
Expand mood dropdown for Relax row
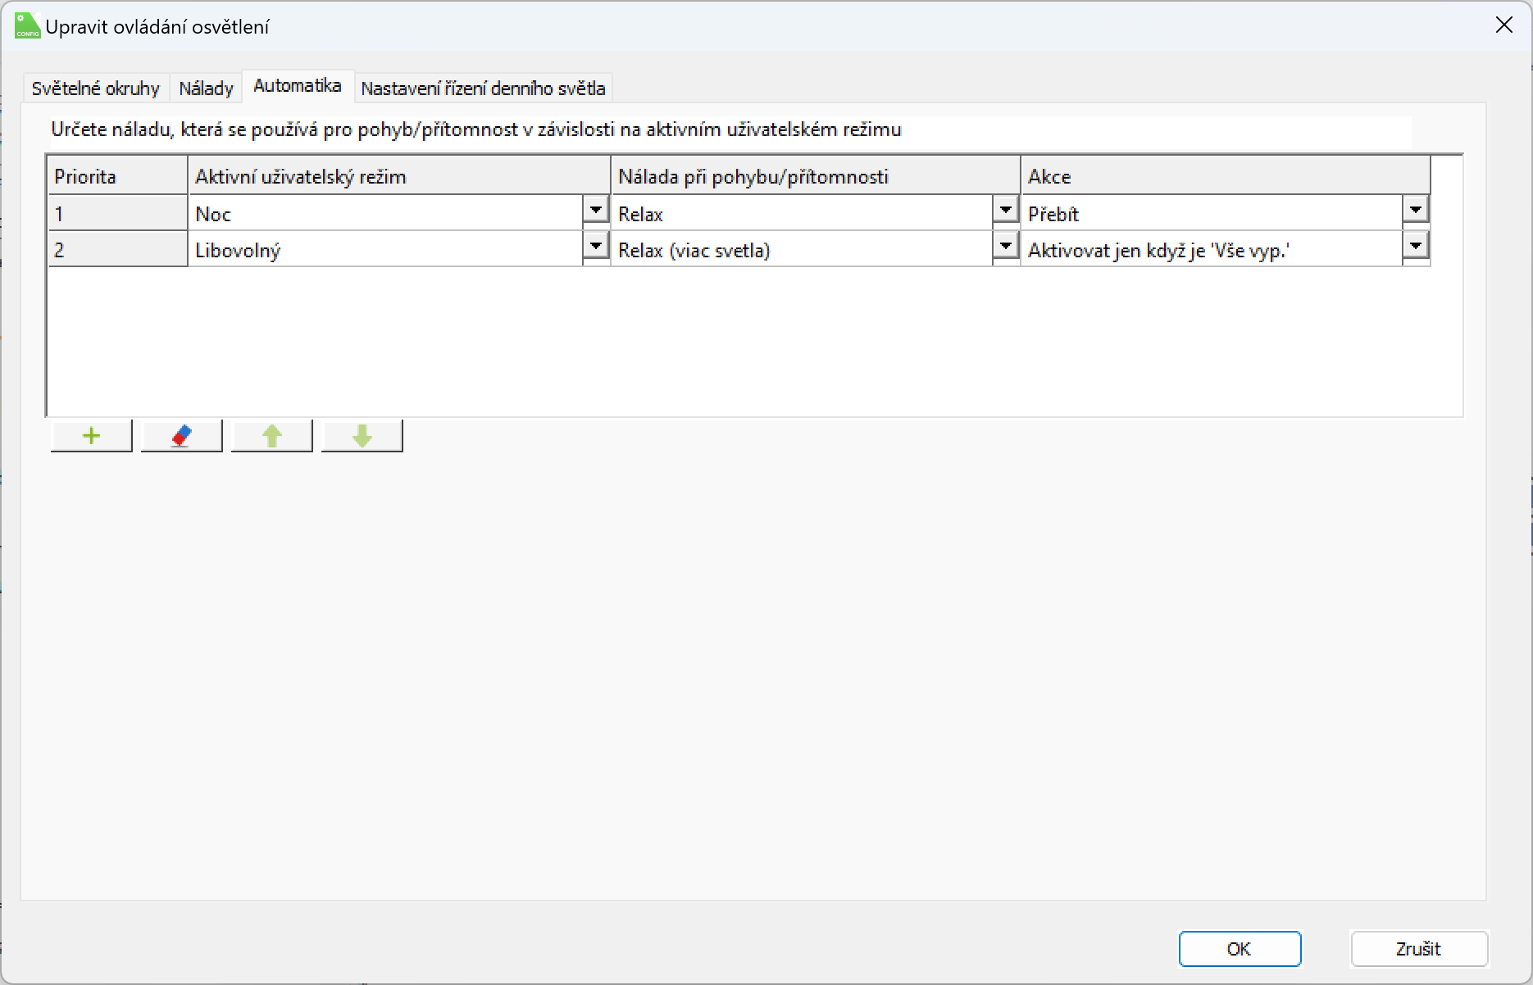tap(1005, 210)
